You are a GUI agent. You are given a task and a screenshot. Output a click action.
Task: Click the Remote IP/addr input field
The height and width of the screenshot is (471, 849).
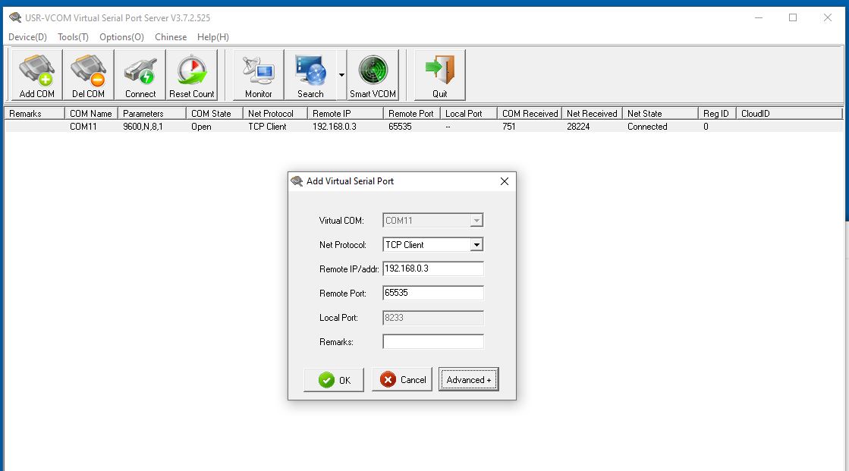tap(432, 268)
